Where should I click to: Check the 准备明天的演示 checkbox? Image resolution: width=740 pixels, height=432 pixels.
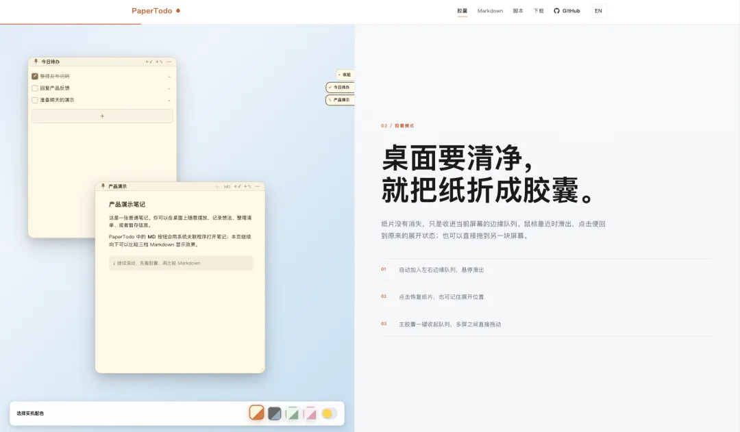(35, 100)
